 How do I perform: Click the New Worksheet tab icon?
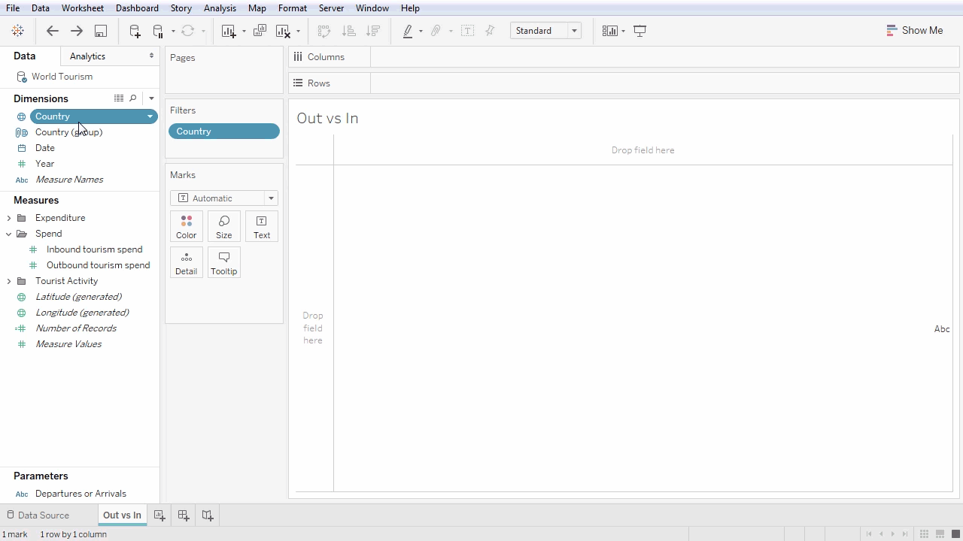[x=159, y=515]
